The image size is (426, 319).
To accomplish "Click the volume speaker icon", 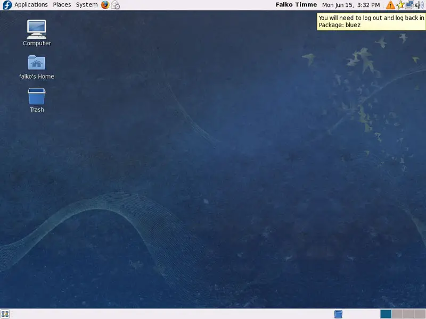I will pos(419,5).
